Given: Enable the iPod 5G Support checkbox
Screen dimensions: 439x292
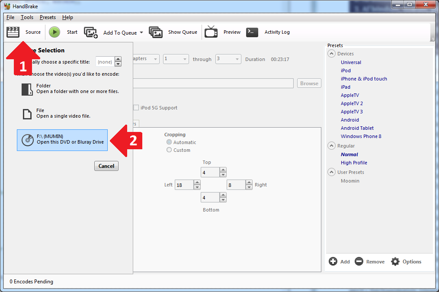Looking at the screenshot, I should click(136, 108).
